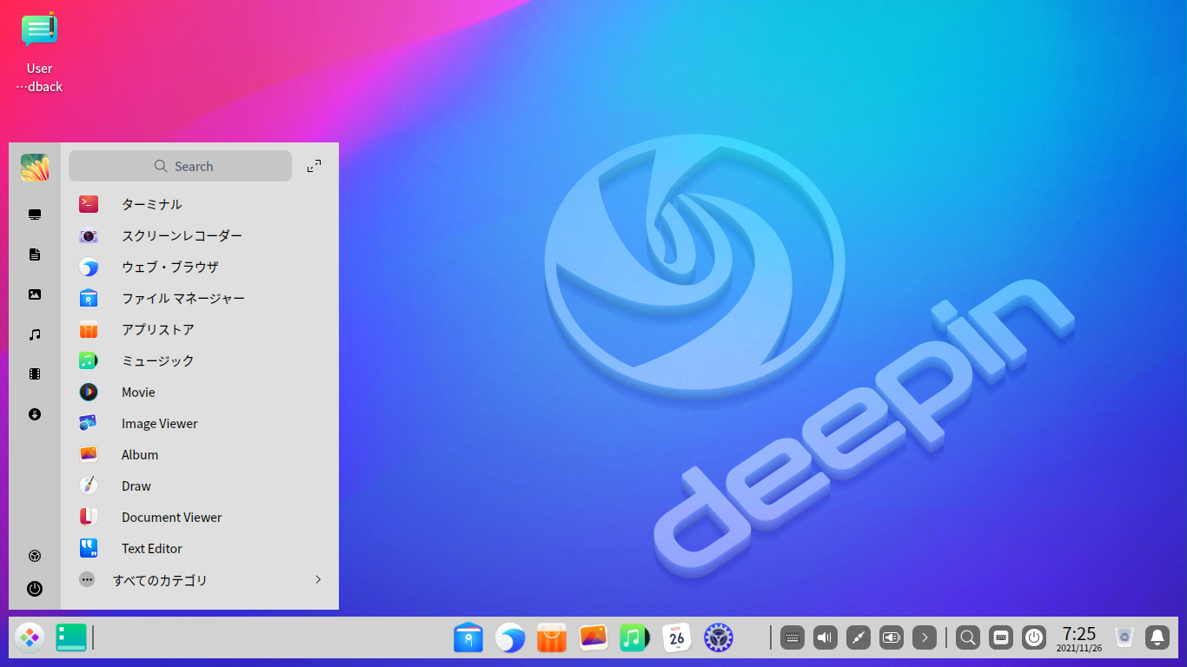
Task: Open Videos folder from launcher sidebar
Action: [x=35, y=374]
